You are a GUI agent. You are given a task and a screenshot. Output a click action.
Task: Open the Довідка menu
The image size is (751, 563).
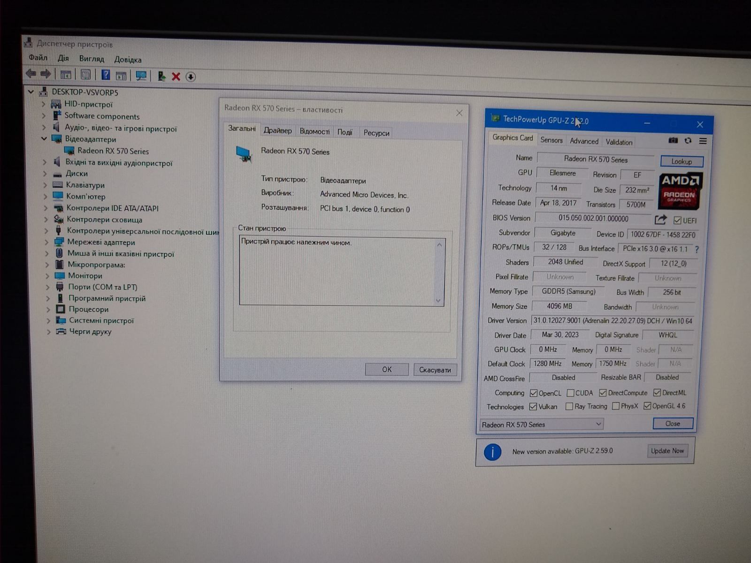tap(128, 60)
